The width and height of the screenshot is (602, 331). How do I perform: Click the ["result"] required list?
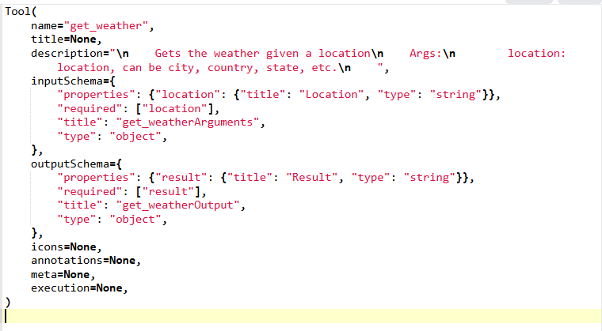click(168, 191)
